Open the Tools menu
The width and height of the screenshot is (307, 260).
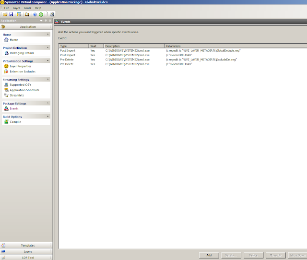point(27,8)
